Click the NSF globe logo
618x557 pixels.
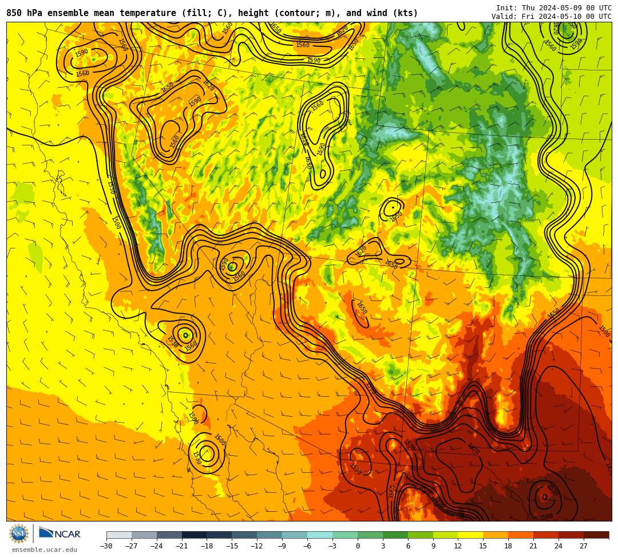click(19, 534)
